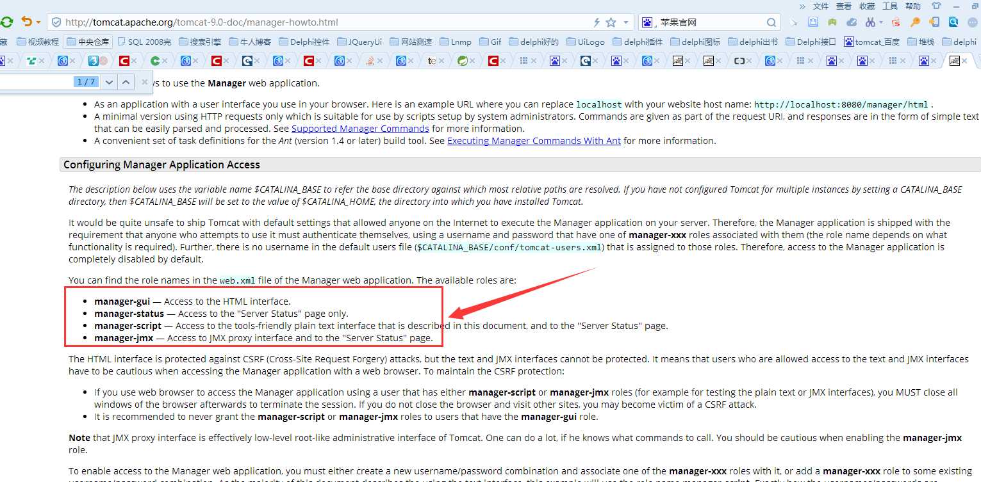Open the tomcat_百度 bookmark

coord(871,42)
